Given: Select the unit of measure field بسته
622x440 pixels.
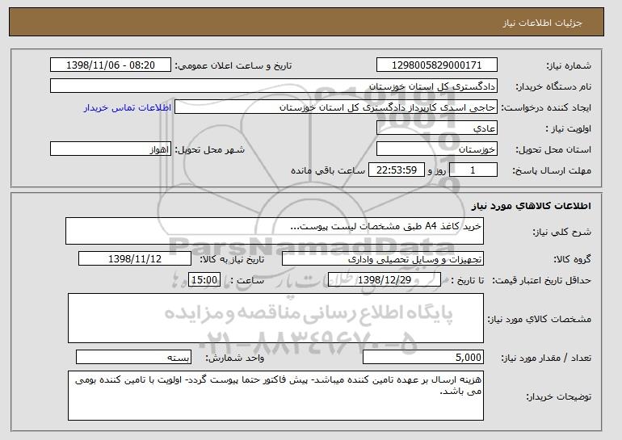Looking at the screenshot, I should click(x=133, y=357).
